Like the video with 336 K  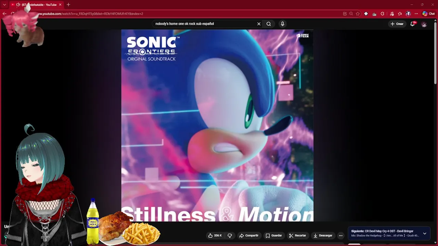[x=215, y=235]
